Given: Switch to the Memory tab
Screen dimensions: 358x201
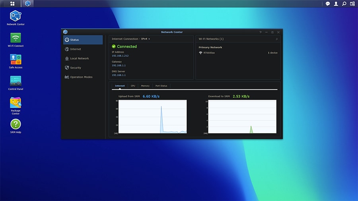Looking at the screenshot, I should click(x=145, y=86).
